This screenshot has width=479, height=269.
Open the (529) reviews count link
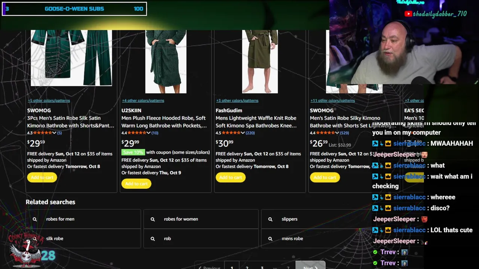point(344,133)
